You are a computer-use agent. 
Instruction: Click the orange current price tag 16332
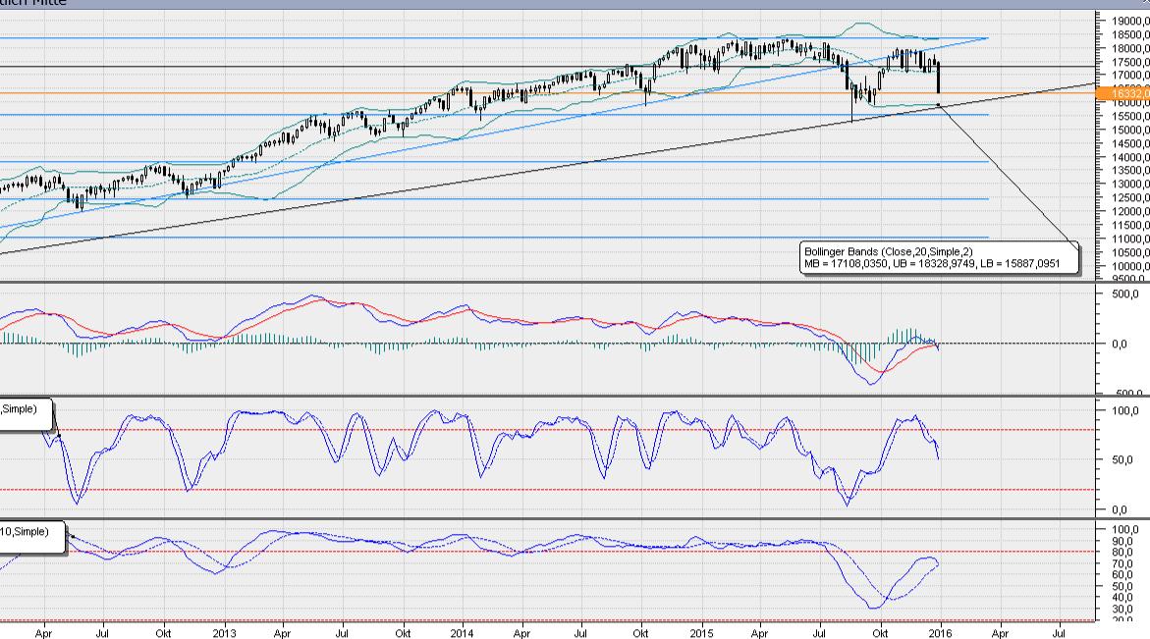(x=1124, y=90)
